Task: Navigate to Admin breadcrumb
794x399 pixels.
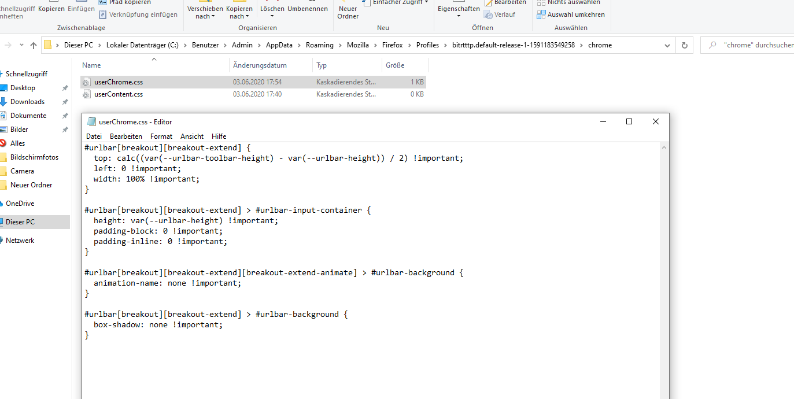Action: pos(242,45)
